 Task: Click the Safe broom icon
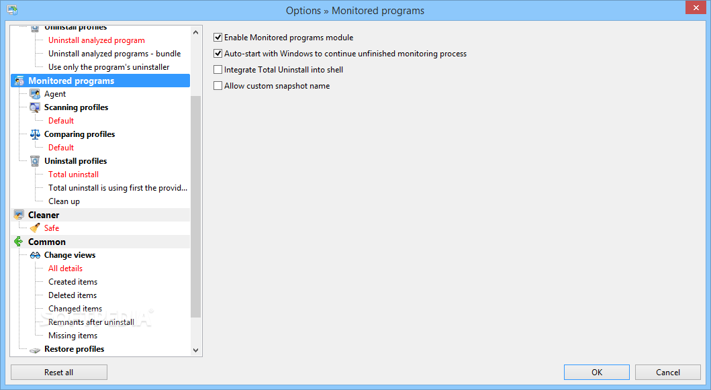35,228
